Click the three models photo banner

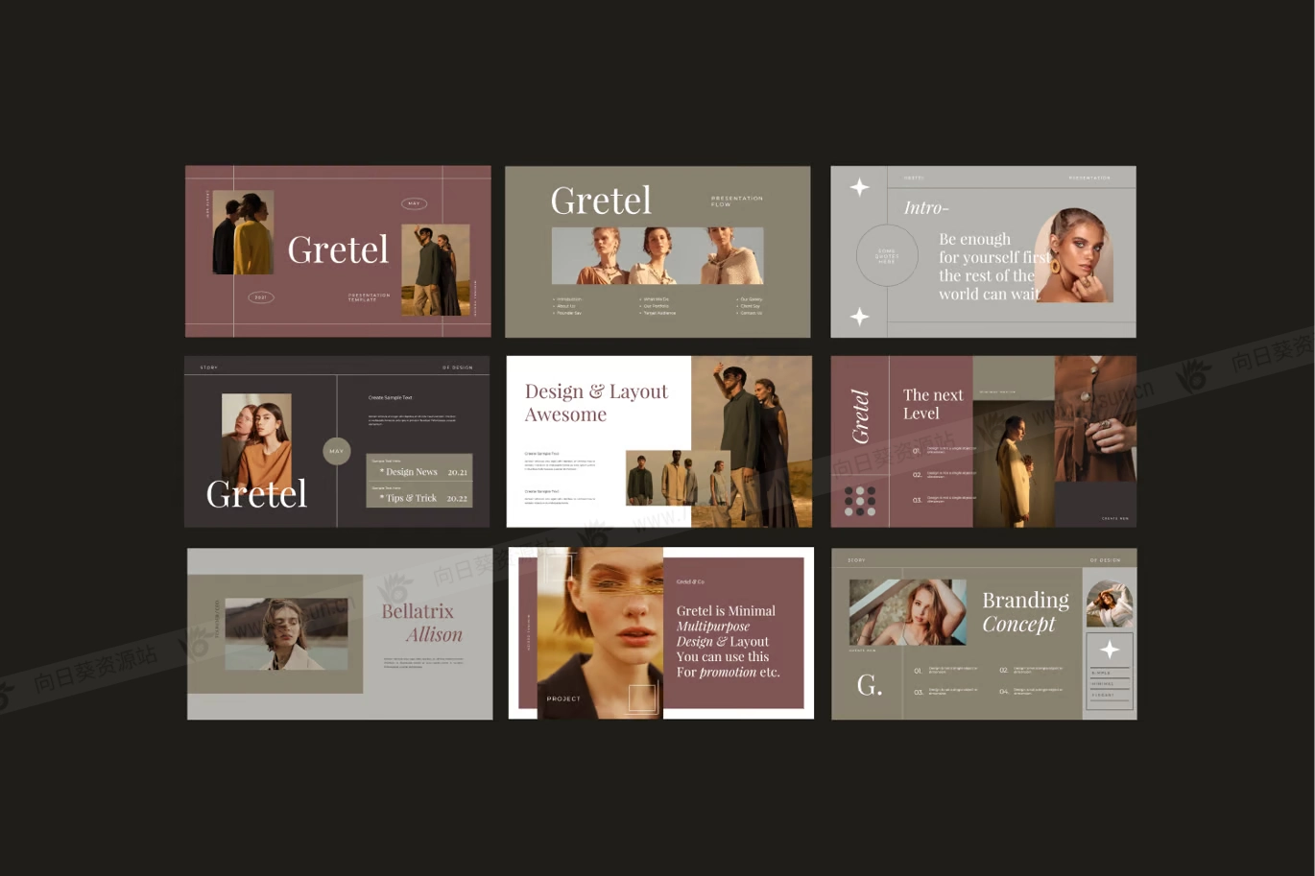[657, 256]
